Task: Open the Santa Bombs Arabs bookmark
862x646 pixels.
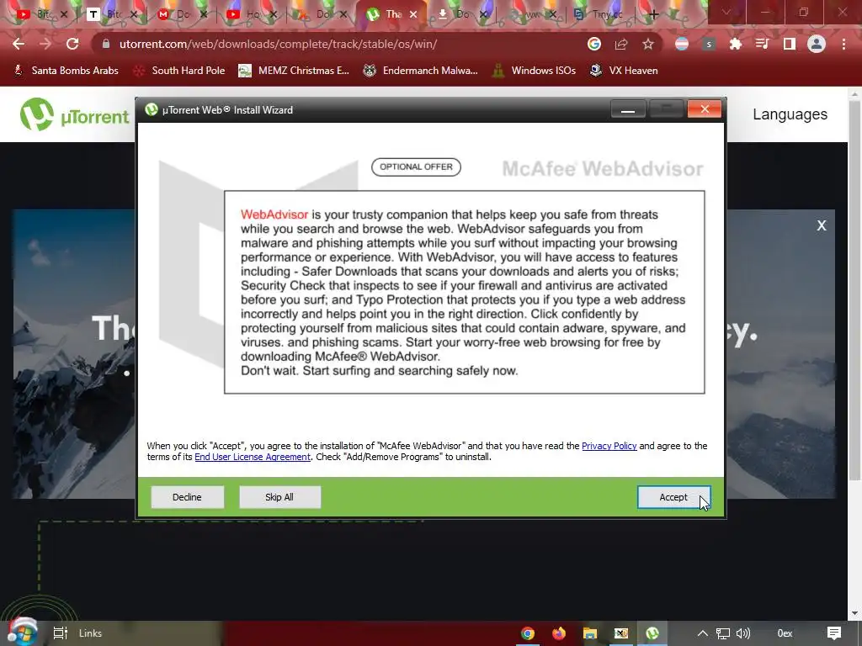Action: tap(66, 71)
